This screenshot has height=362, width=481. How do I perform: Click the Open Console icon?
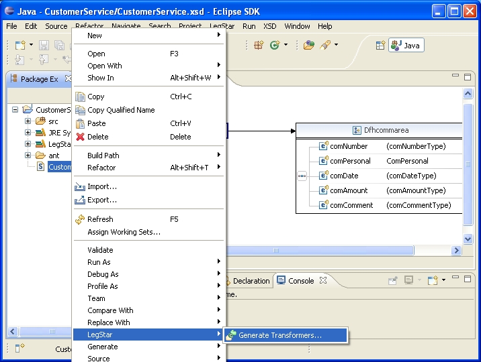(433, 280)
